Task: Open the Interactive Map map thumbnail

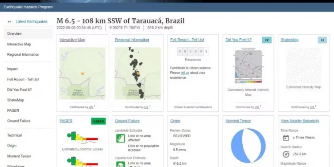Action: click(82, 73)
